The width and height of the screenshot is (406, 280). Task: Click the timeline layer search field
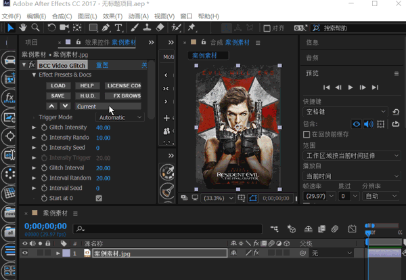tap(168, 228)
